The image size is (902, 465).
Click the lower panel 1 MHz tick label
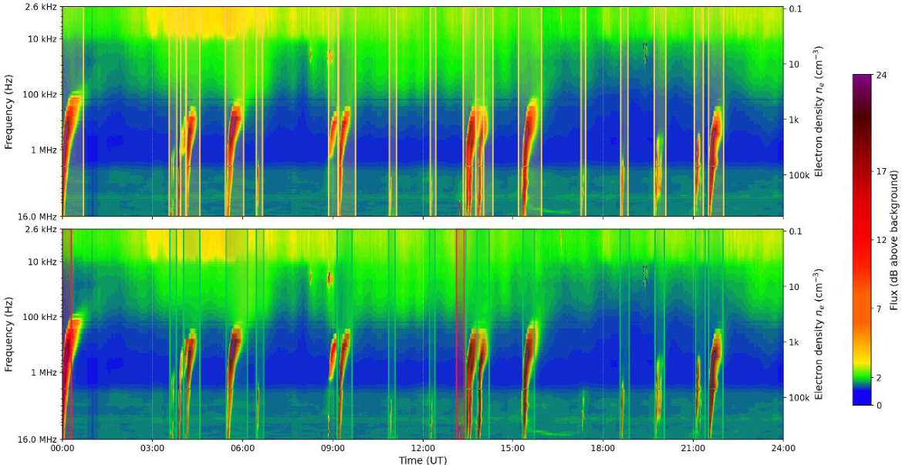(x=47, y=372)
